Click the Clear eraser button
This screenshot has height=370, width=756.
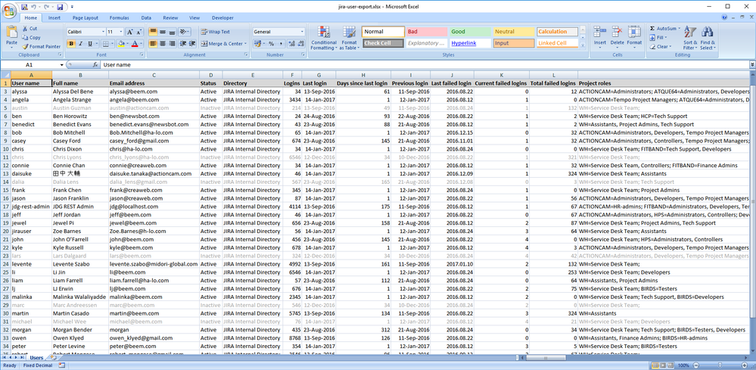coord(660,47)
